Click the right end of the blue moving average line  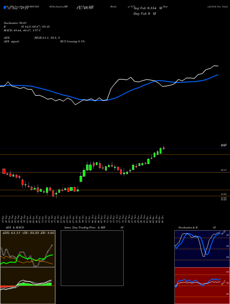point(218,75)
